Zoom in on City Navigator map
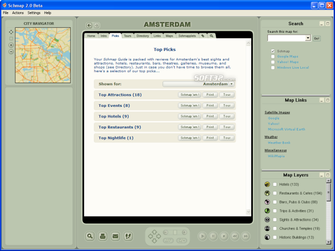The width and height of the screenshot is (335, 251). point(11,45)
